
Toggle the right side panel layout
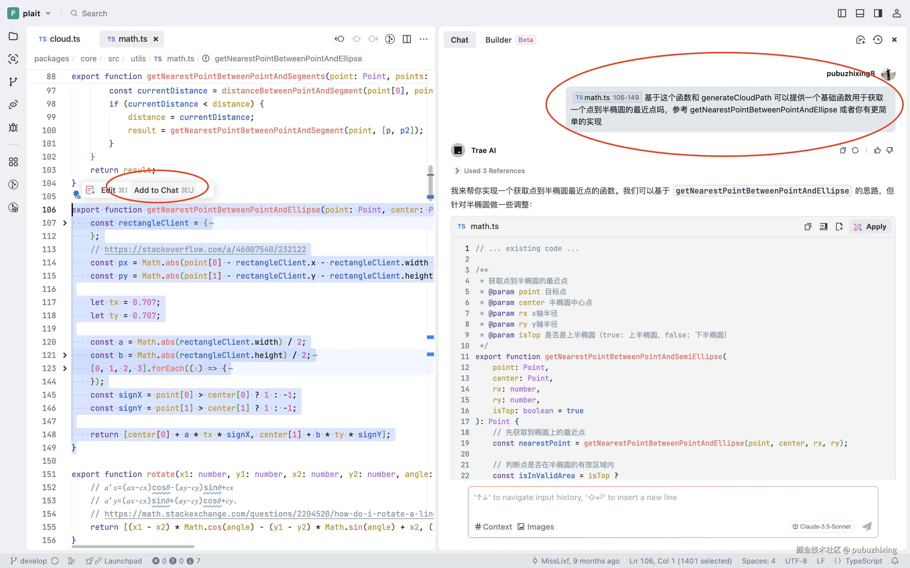(878, 14)
